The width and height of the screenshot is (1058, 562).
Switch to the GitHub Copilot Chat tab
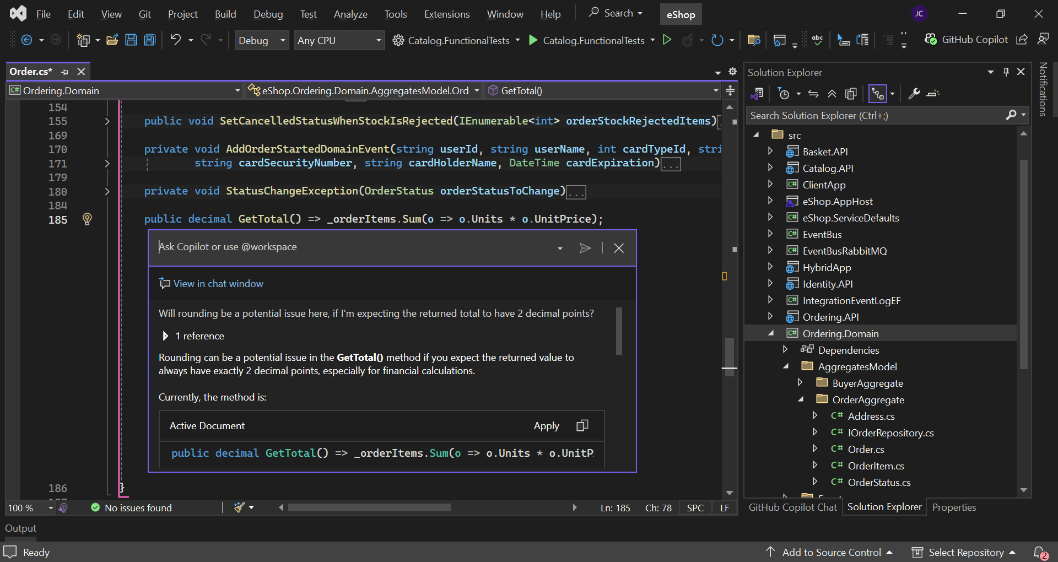[x=792, y=507]
